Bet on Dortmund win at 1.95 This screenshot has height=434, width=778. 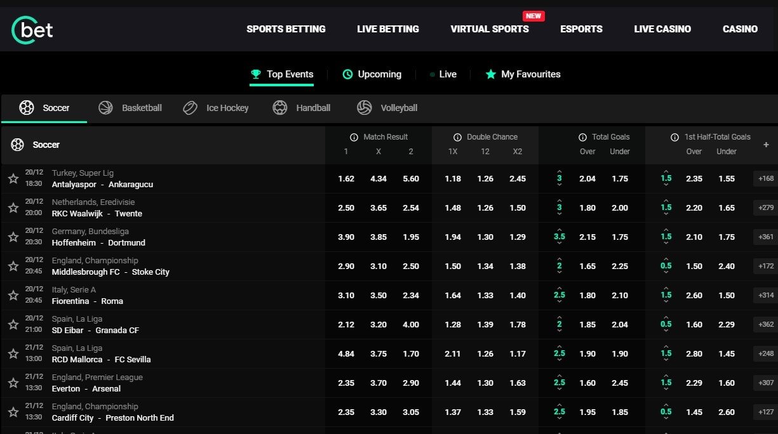click(411, 237)
